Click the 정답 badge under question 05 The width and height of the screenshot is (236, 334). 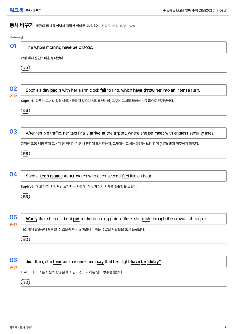point(25,239)
